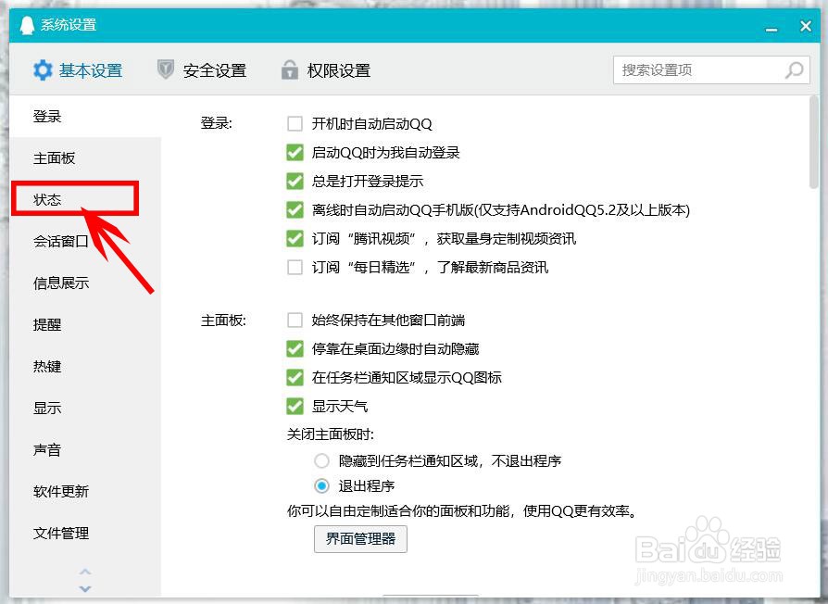
Task: Minimize the 系统设置 window
Action: [x=772, y=29]
